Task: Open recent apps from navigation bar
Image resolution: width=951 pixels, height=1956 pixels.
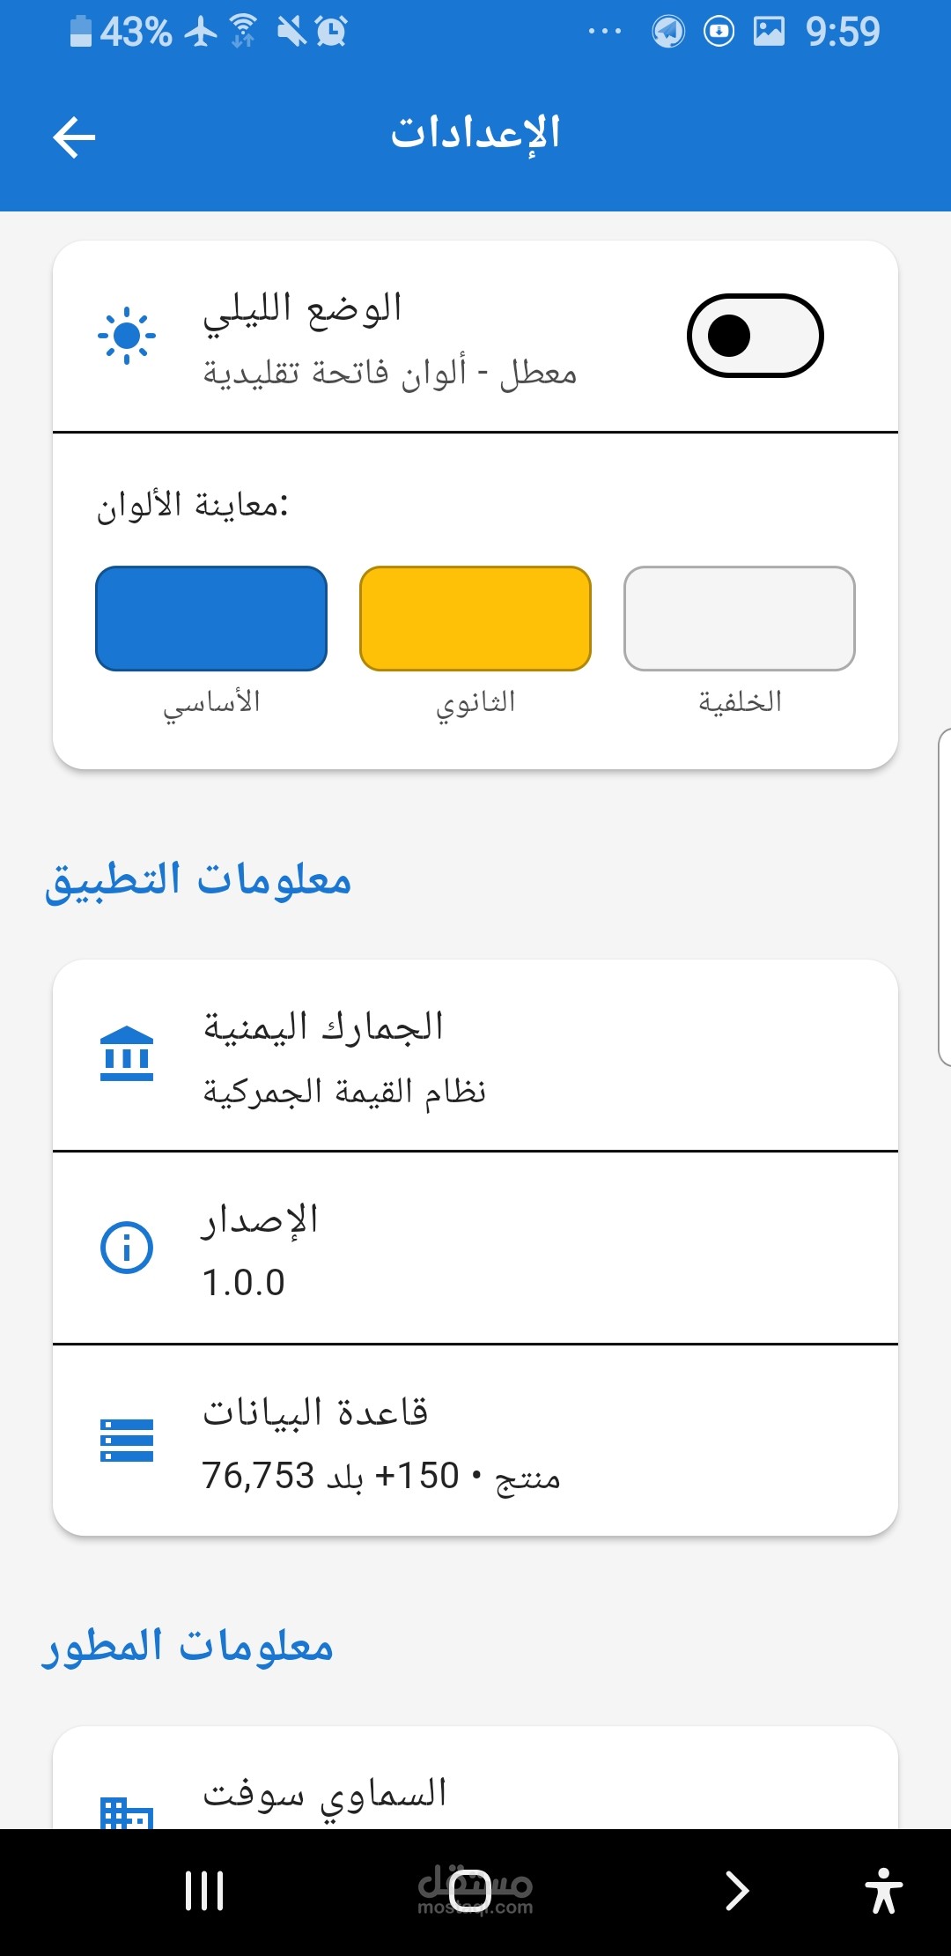Action: (x=204, y=1891)
